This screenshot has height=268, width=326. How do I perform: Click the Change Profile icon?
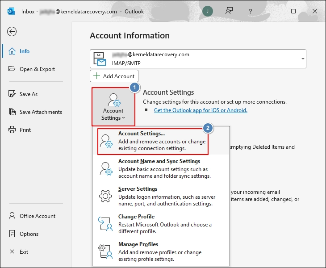[105, 224]
